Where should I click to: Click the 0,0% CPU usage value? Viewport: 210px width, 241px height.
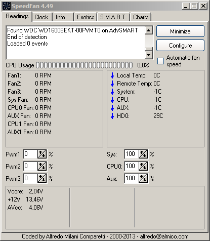click(x=143, y=65)
